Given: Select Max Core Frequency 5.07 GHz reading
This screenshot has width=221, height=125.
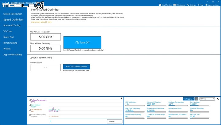Looking at the screenshot, I should click(129, 110).
